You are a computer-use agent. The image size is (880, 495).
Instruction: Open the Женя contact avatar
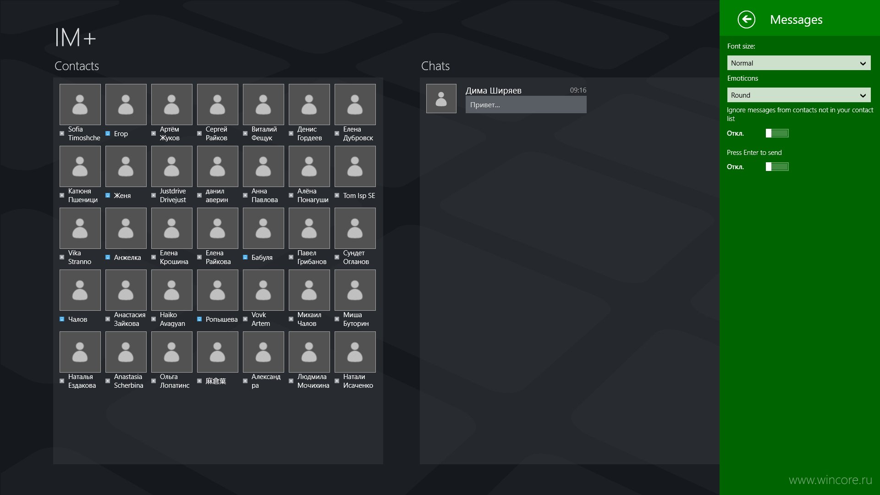(x=126, y=166)
